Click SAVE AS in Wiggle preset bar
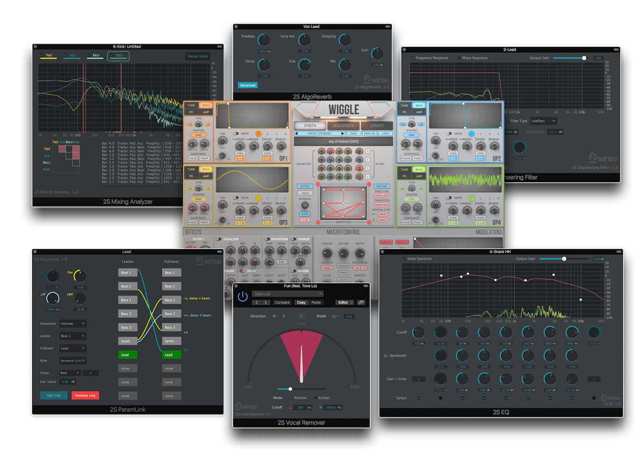Viewport: 643px width, 466px height. (x=369, y=134)
